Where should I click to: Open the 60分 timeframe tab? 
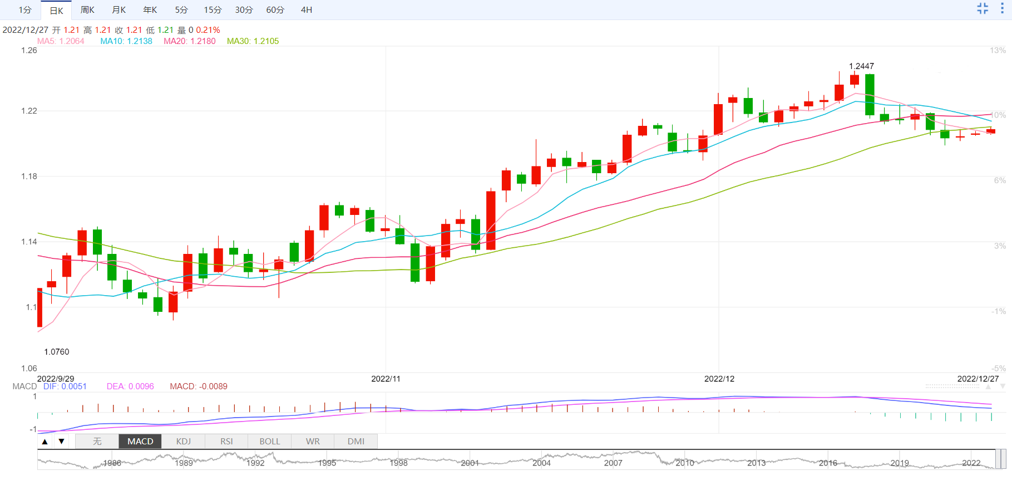[x=275, y=10]
